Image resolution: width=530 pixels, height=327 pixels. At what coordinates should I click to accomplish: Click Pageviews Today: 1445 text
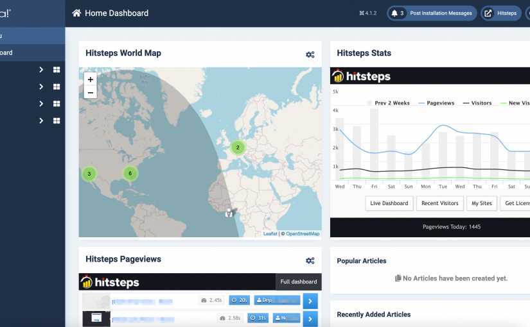coord(452,227)
